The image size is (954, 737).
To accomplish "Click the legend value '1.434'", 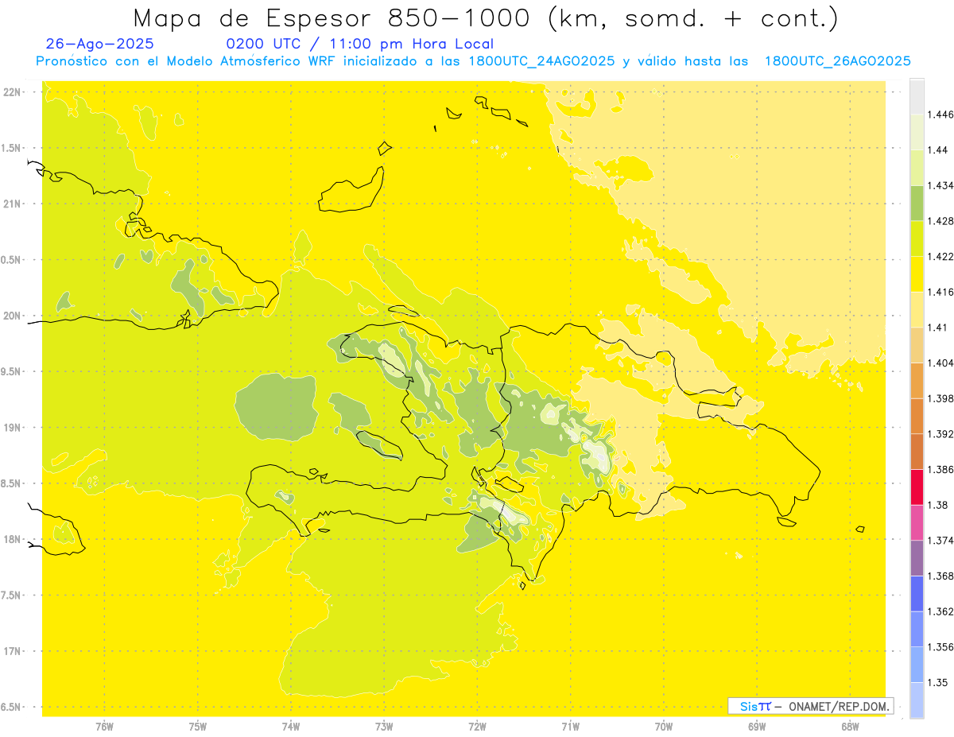I will tap(942, 185).
